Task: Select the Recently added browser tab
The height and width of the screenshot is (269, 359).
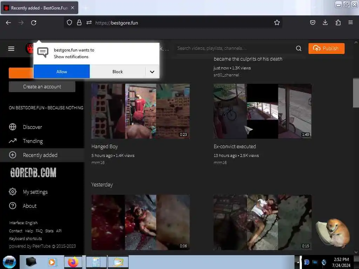Action: pyautogui.click(x=39, y=8)
